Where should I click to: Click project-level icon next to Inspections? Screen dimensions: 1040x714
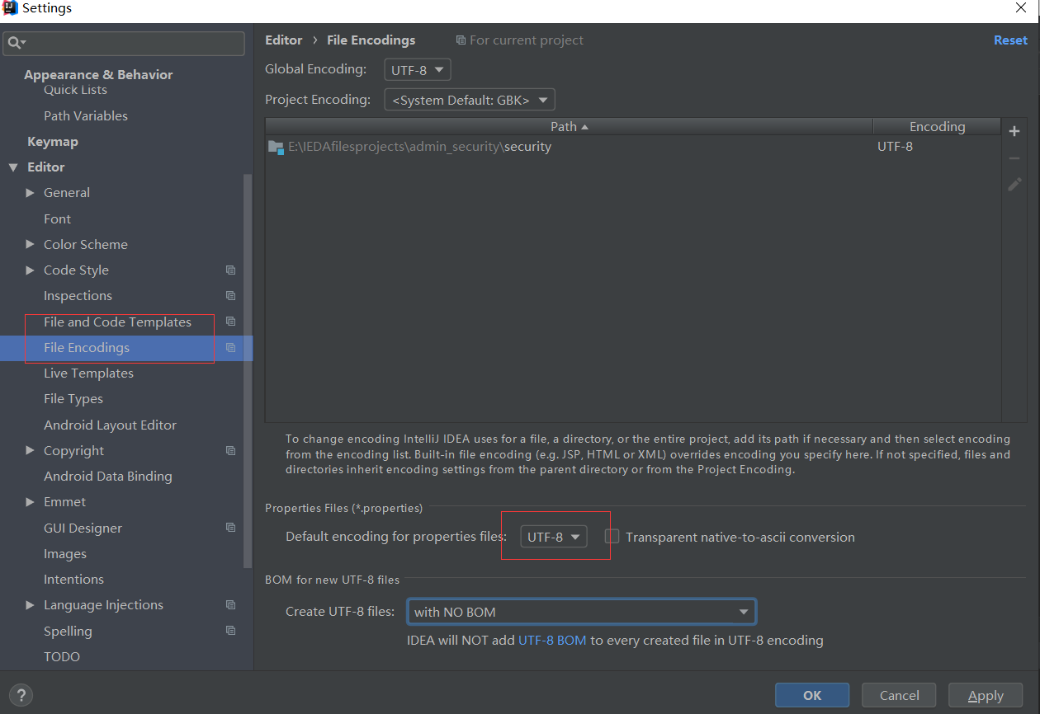coord(230,296)
